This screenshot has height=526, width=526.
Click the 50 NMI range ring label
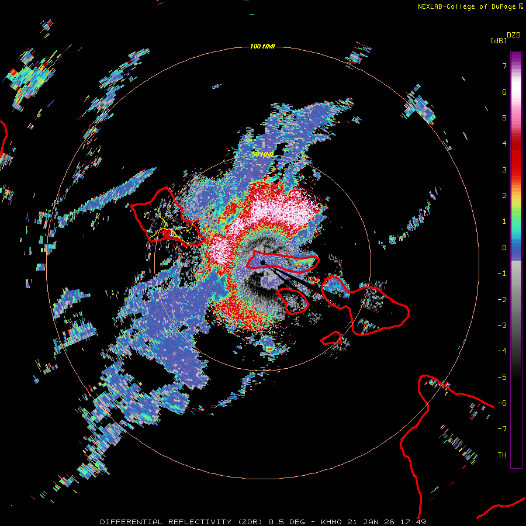tap(262, 155)
